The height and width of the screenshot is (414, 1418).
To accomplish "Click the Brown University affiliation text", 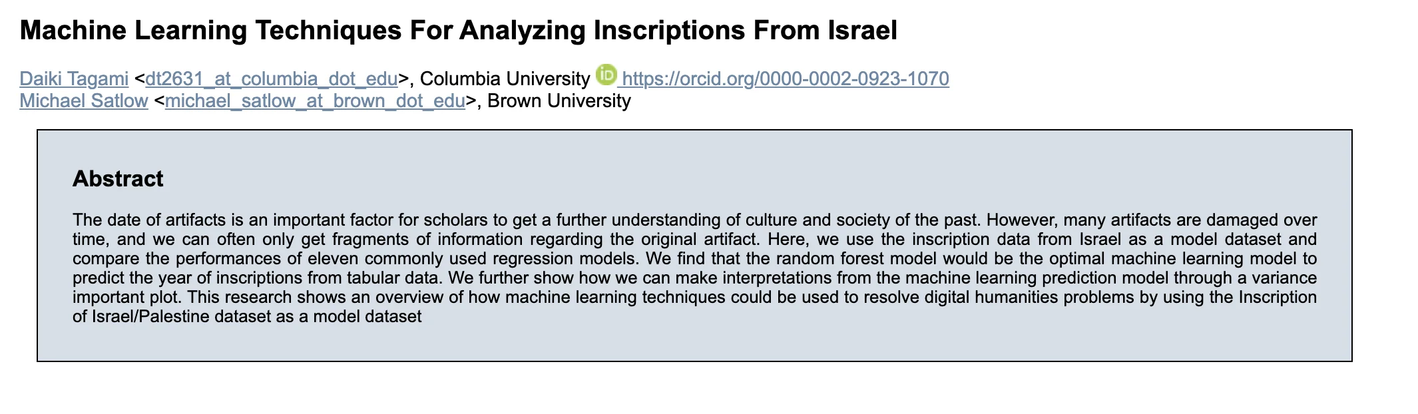I will click(x=559, y=101).
